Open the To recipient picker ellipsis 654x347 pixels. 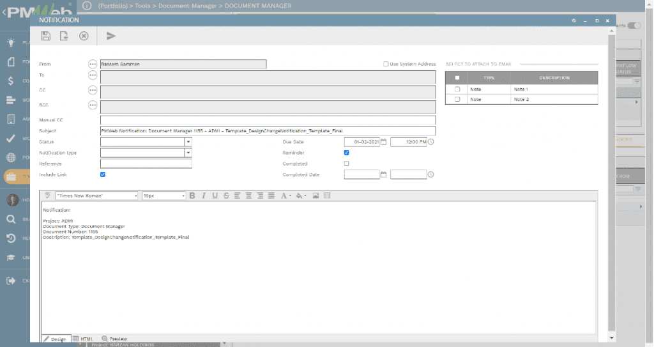point(93,75)
